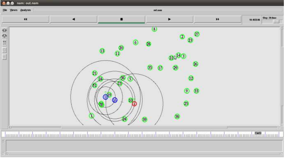Click the current time display 10.455548

[x=254, y=19]
